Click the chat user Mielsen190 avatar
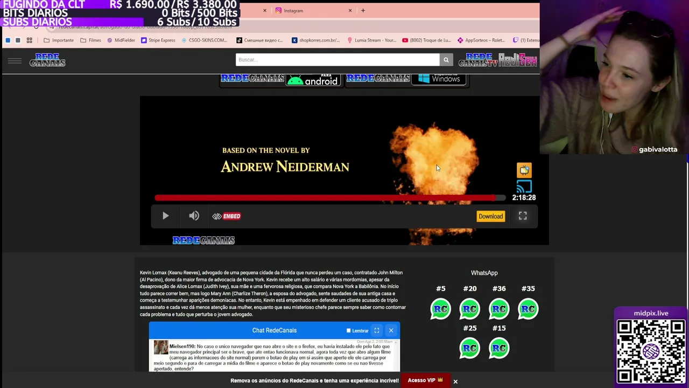This screenshot has height=388, width=689. (160, 348)
